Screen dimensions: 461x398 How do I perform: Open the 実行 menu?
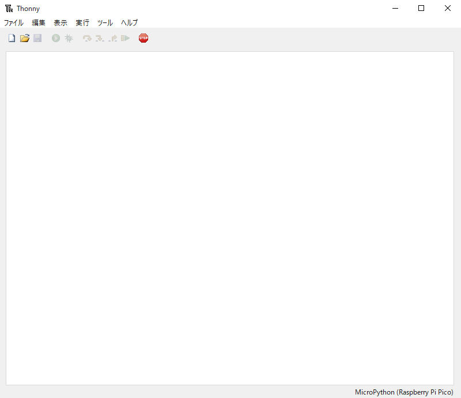pos(82,22)
